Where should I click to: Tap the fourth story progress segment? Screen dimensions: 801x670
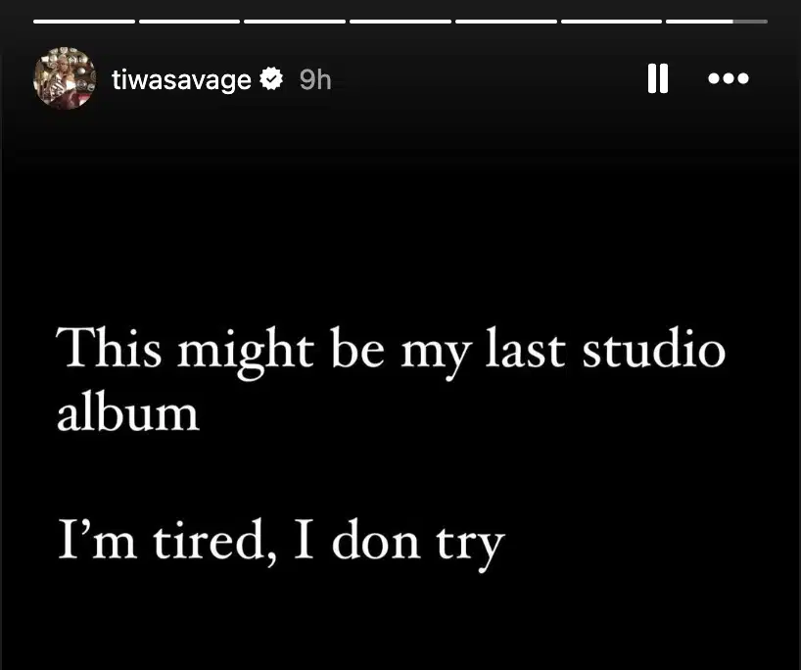(400, 21)
